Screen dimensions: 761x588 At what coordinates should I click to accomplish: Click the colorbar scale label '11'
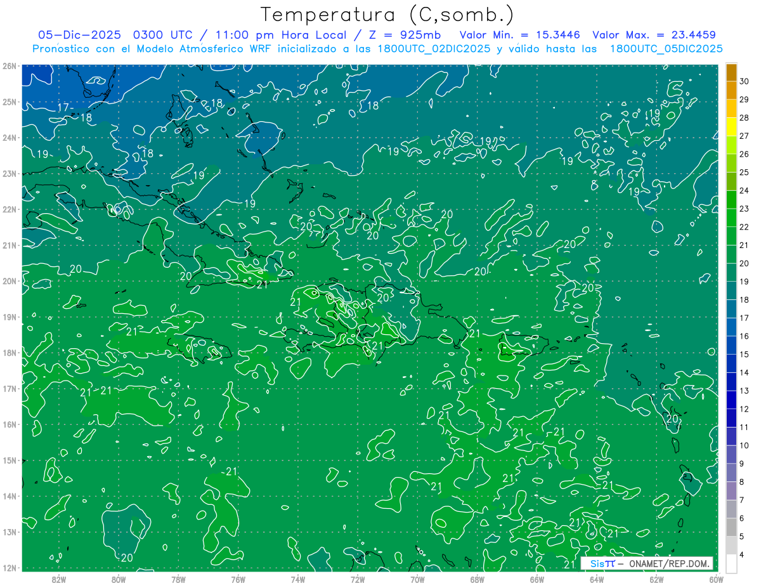[x=744, y=427]
